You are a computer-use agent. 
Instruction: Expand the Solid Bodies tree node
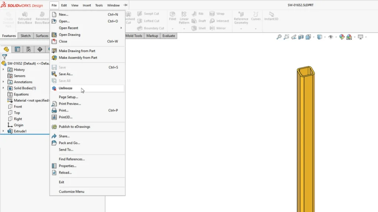(3, 88)
